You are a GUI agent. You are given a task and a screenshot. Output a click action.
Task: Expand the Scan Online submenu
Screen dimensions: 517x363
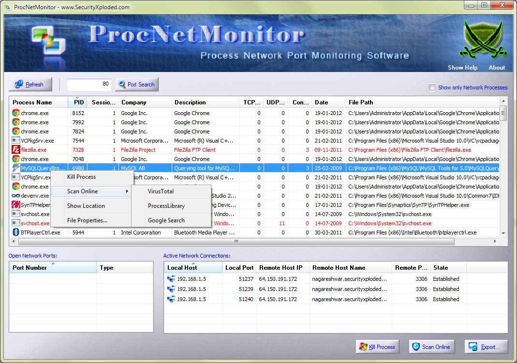click(x=92, y=191)
